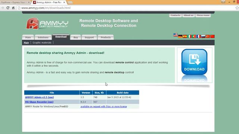The height and width of the screenshot is (134, 239).
Task: Close the first browser tab
Action: [29, 3]
